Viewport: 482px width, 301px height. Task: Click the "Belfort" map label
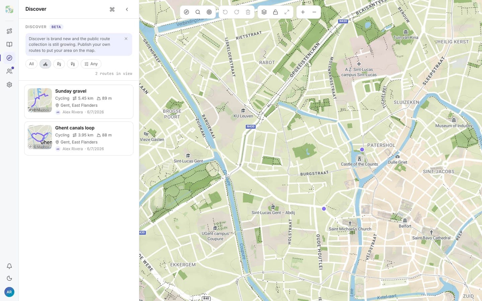click(405, 226)
